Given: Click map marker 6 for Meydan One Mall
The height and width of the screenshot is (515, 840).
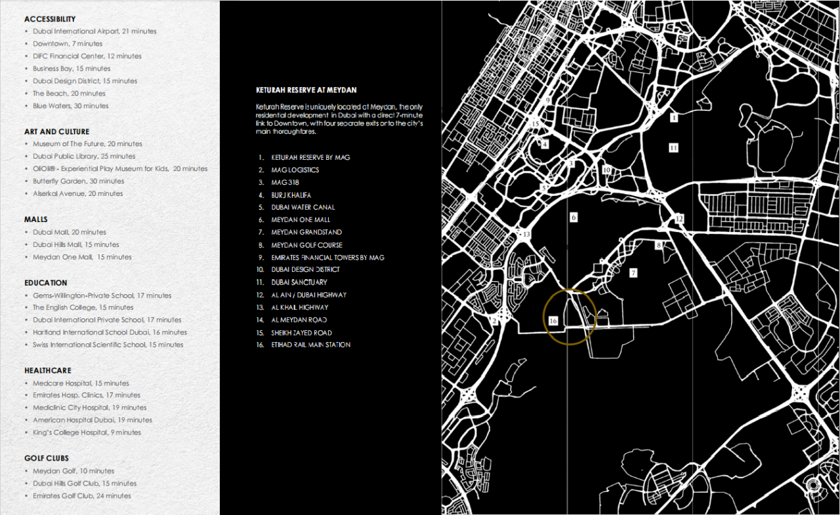Looking at the screenshot, I should [x=574, y=217].
